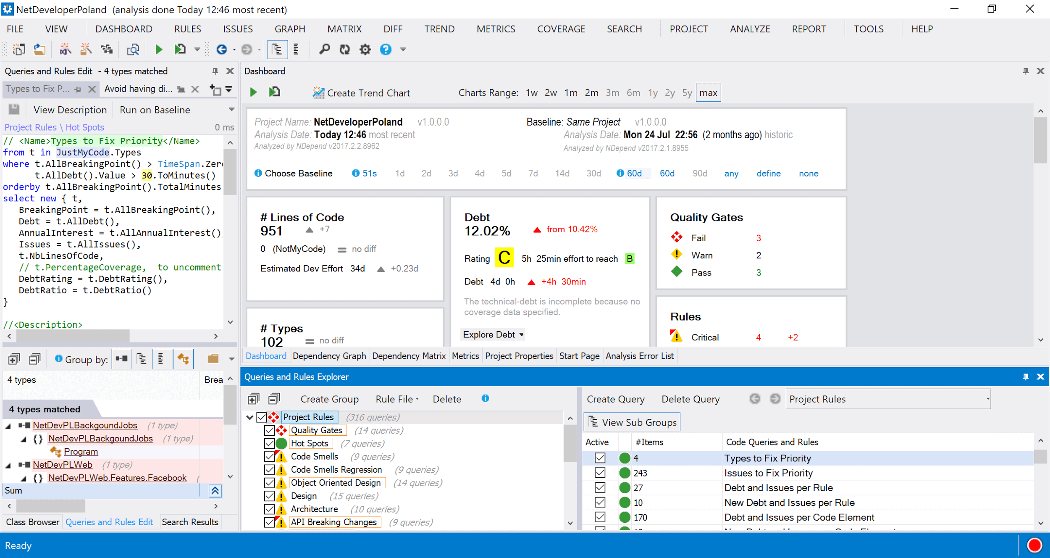Open the RULES menu
Screen dimensions: 1050x558
tap(187, 29)
